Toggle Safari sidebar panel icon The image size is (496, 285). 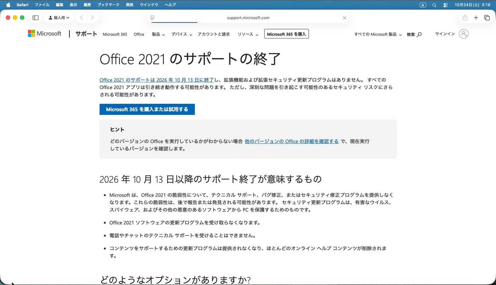[36, 18]
